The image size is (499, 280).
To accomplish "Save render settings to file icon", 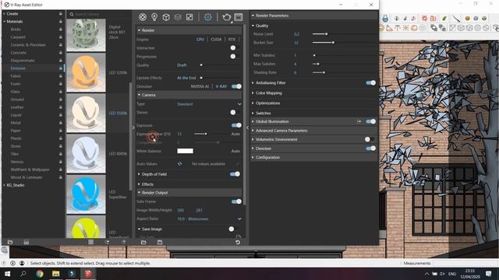I will [x=160, y=242].
